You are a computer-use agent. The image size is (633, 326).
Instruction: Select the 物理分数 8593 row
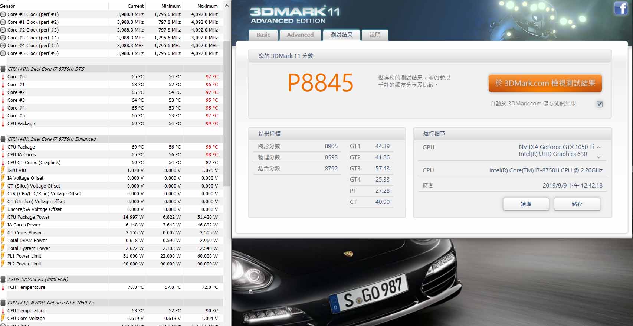coord(298,157)
